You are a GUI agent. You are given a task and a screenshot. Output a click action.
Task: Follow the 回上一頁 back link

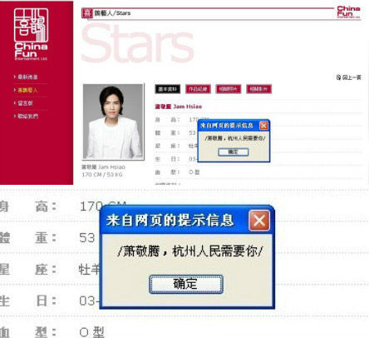(x=352, y=77)
